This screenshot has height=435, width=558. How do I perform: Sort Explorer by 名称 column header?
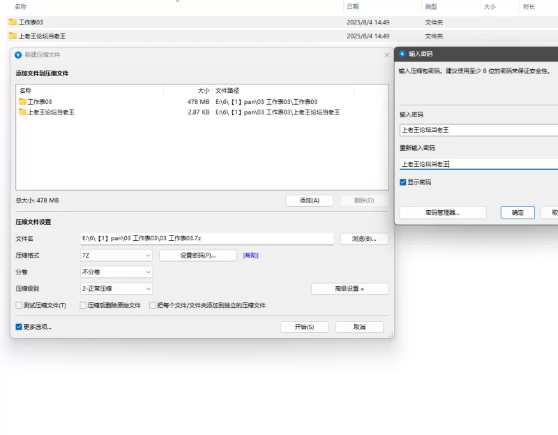pos(21,6)
